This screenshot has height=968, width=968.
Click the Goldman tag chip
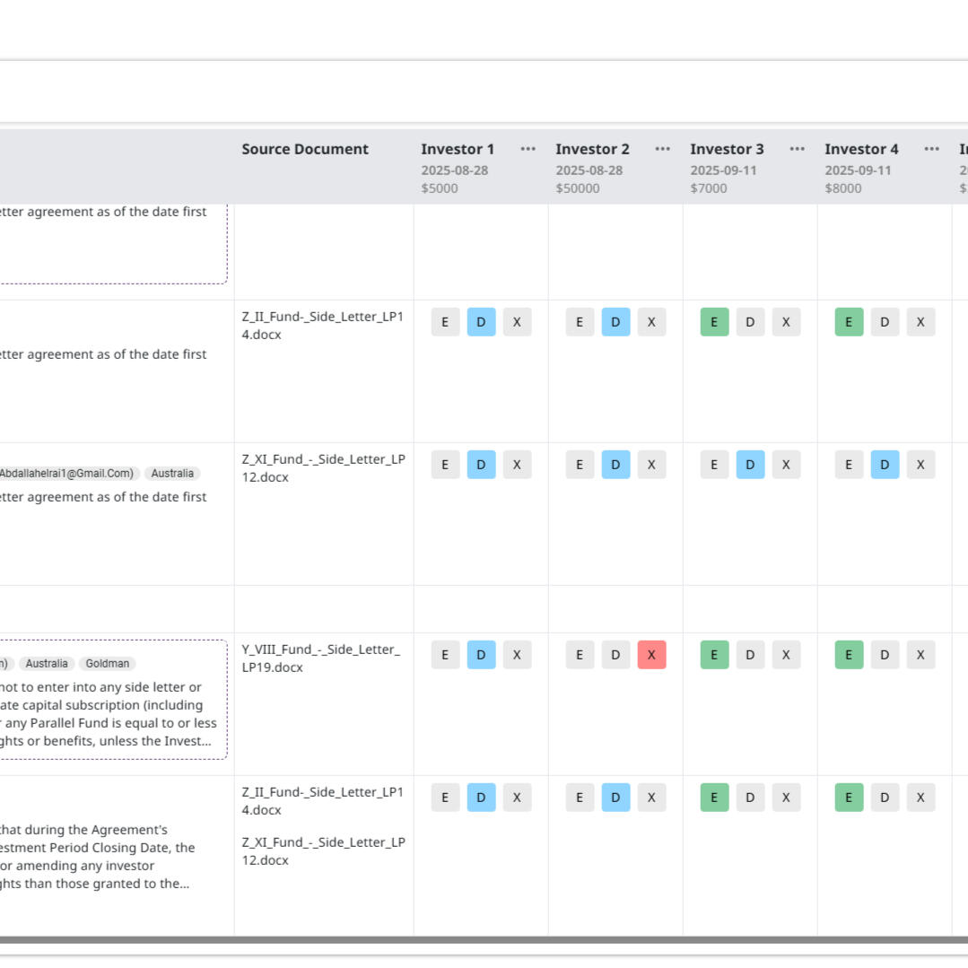pyautogui.click(x=107, y=664)
